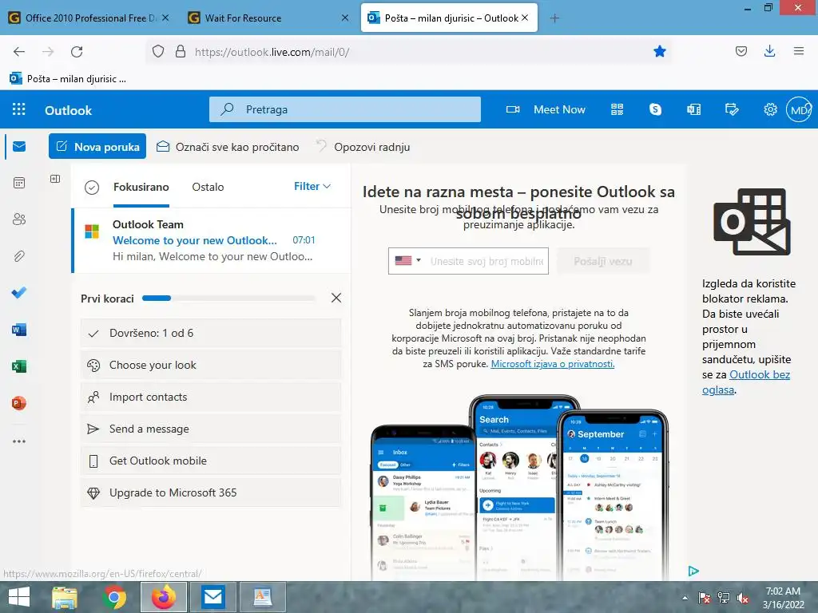818x613 pixels.
Task: Close the Prvi koraci checklist panel
Action: pos(336,298)
